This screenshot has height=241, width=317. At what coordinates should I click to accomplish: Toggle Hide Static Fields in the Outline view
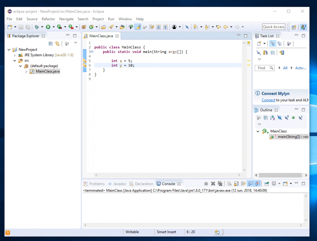[x=286, y=118]
